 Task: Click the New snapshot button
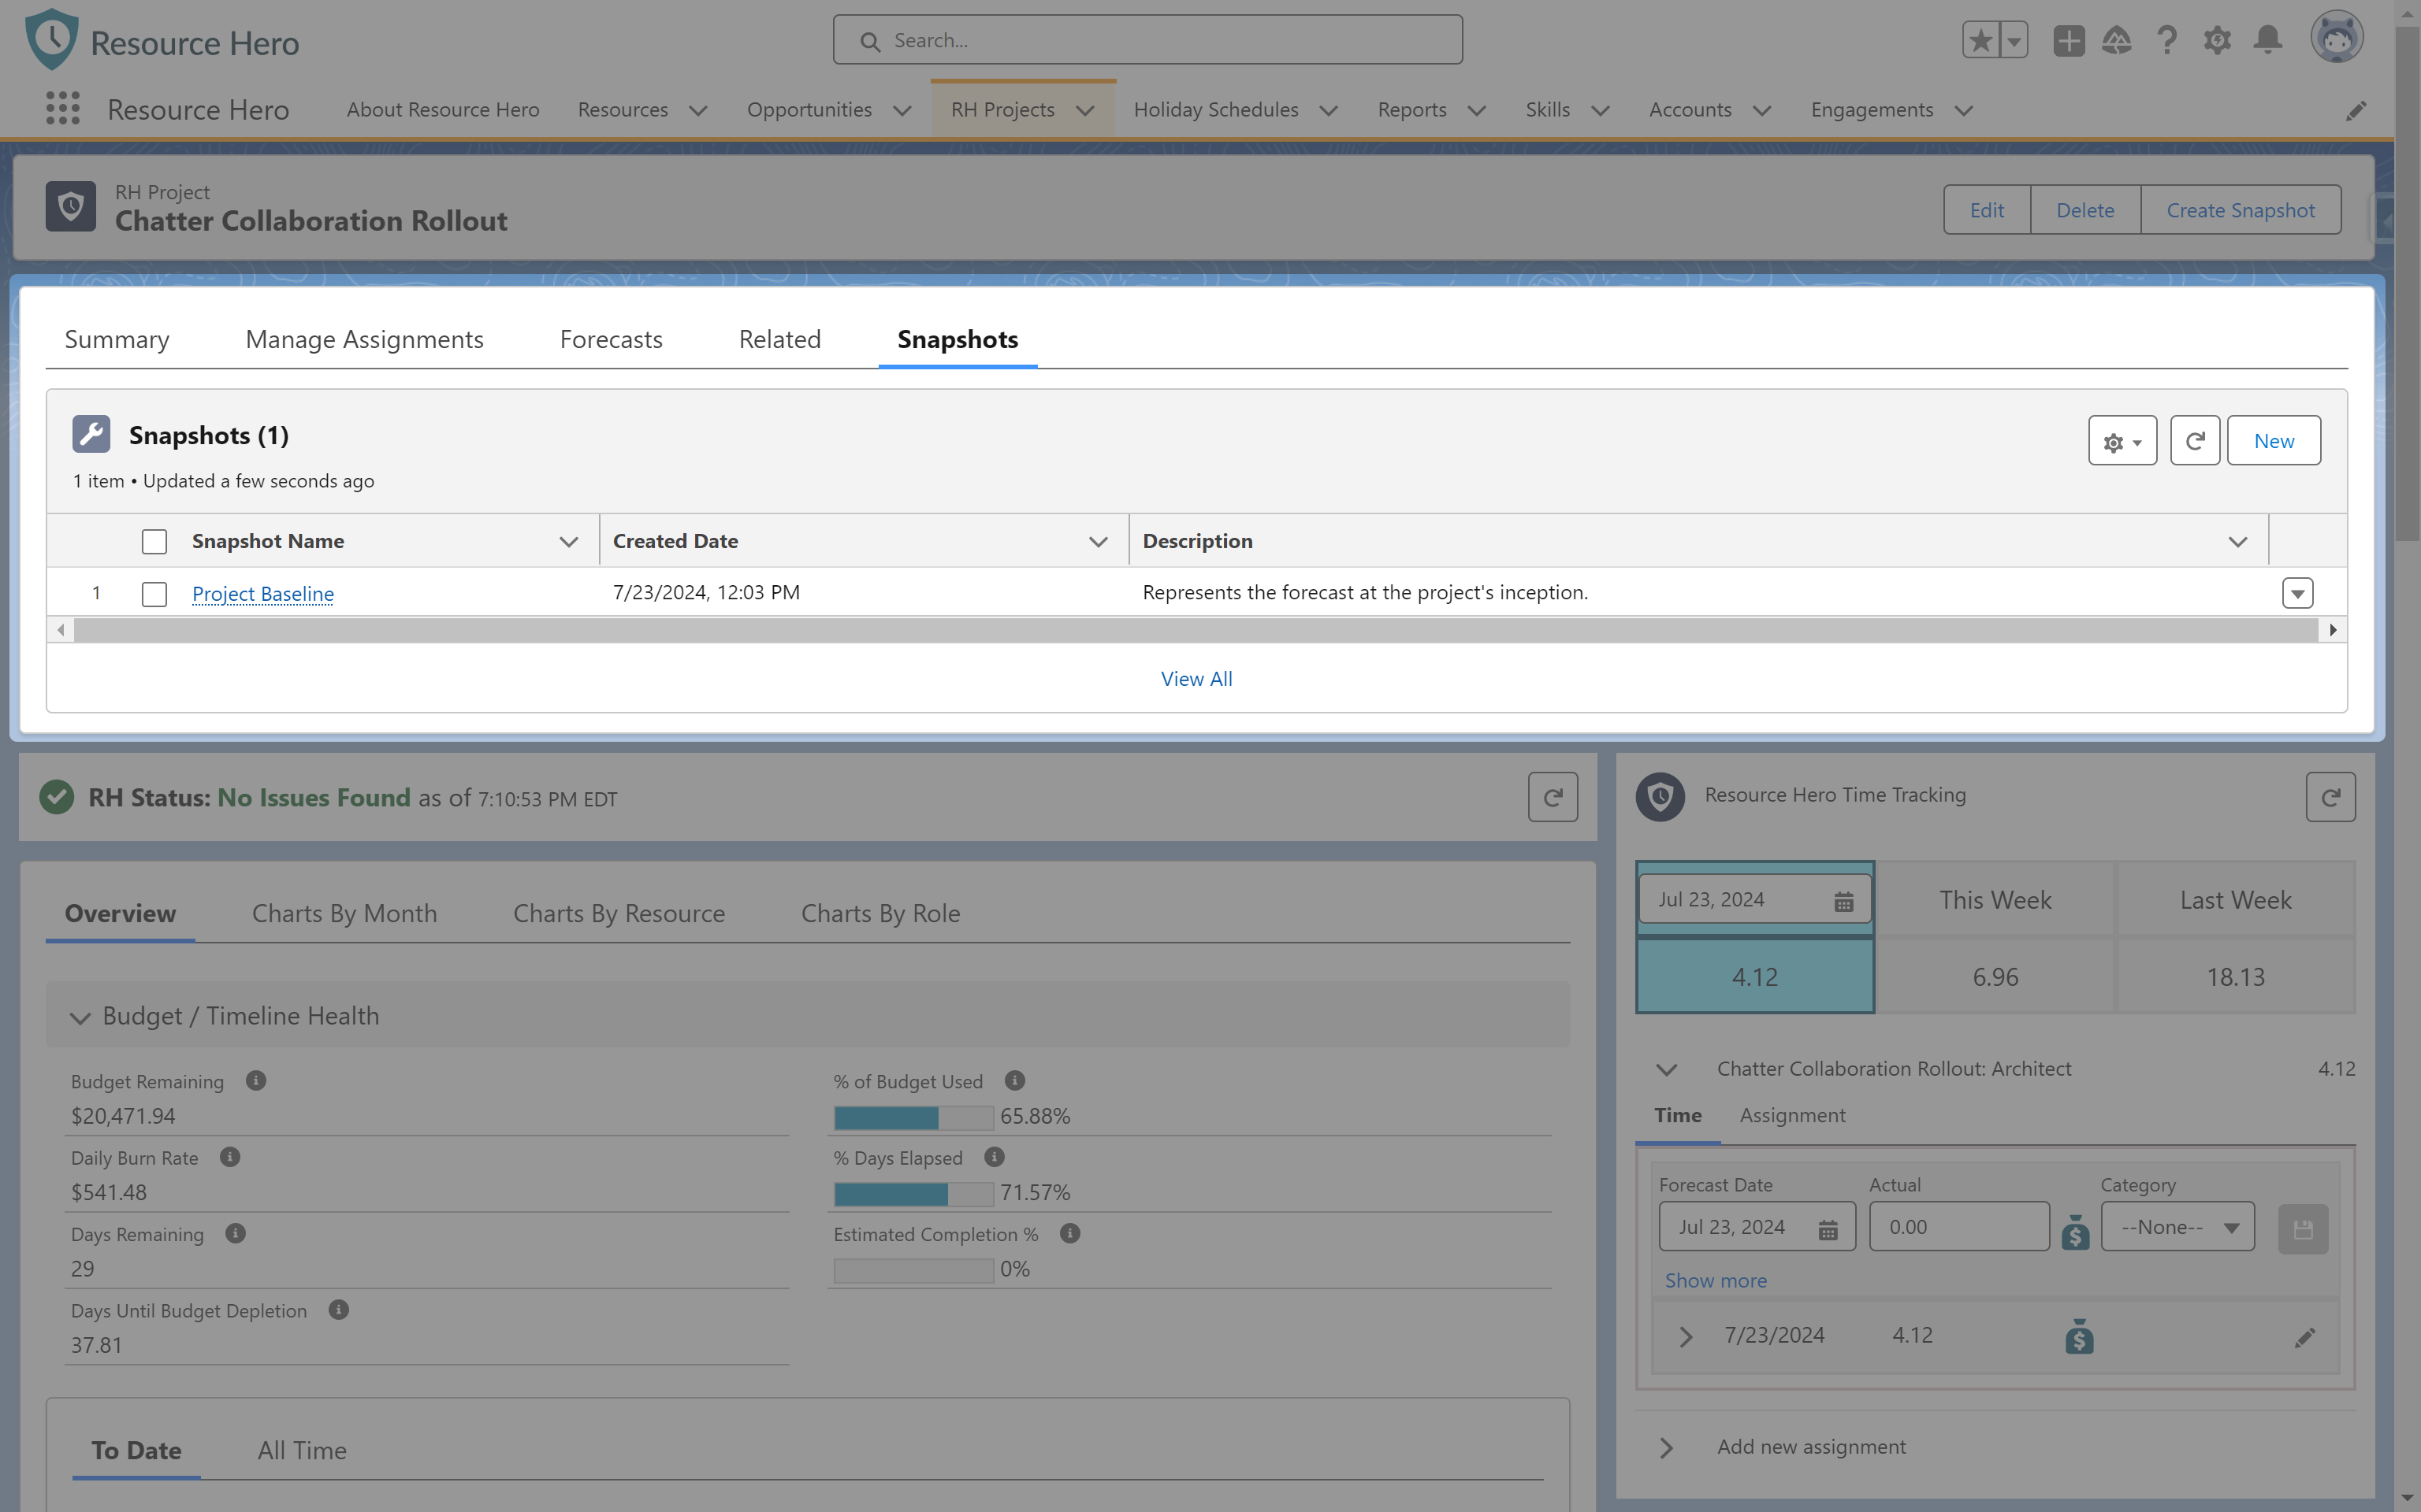2273,441
